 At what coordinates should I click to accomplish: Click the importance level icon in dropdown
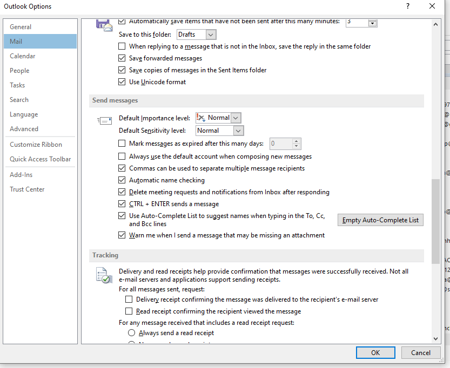pyautogui.click(x=200, y=118)
